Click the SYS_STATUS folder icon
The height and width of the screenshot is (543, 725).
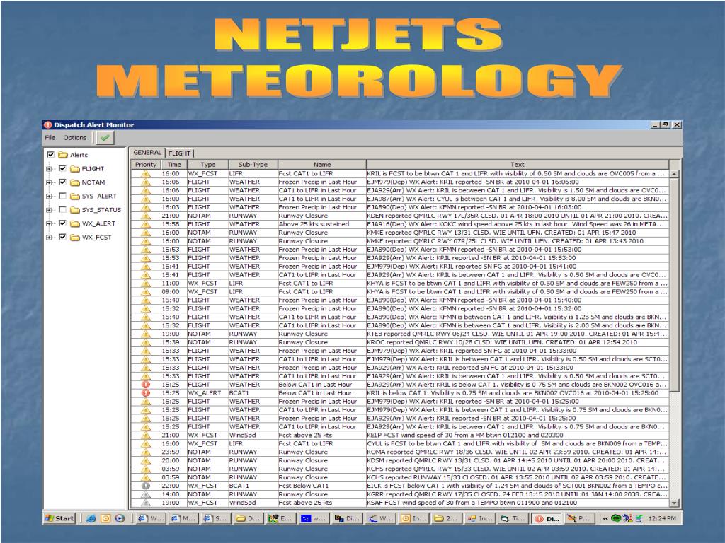tap(75, 210)
